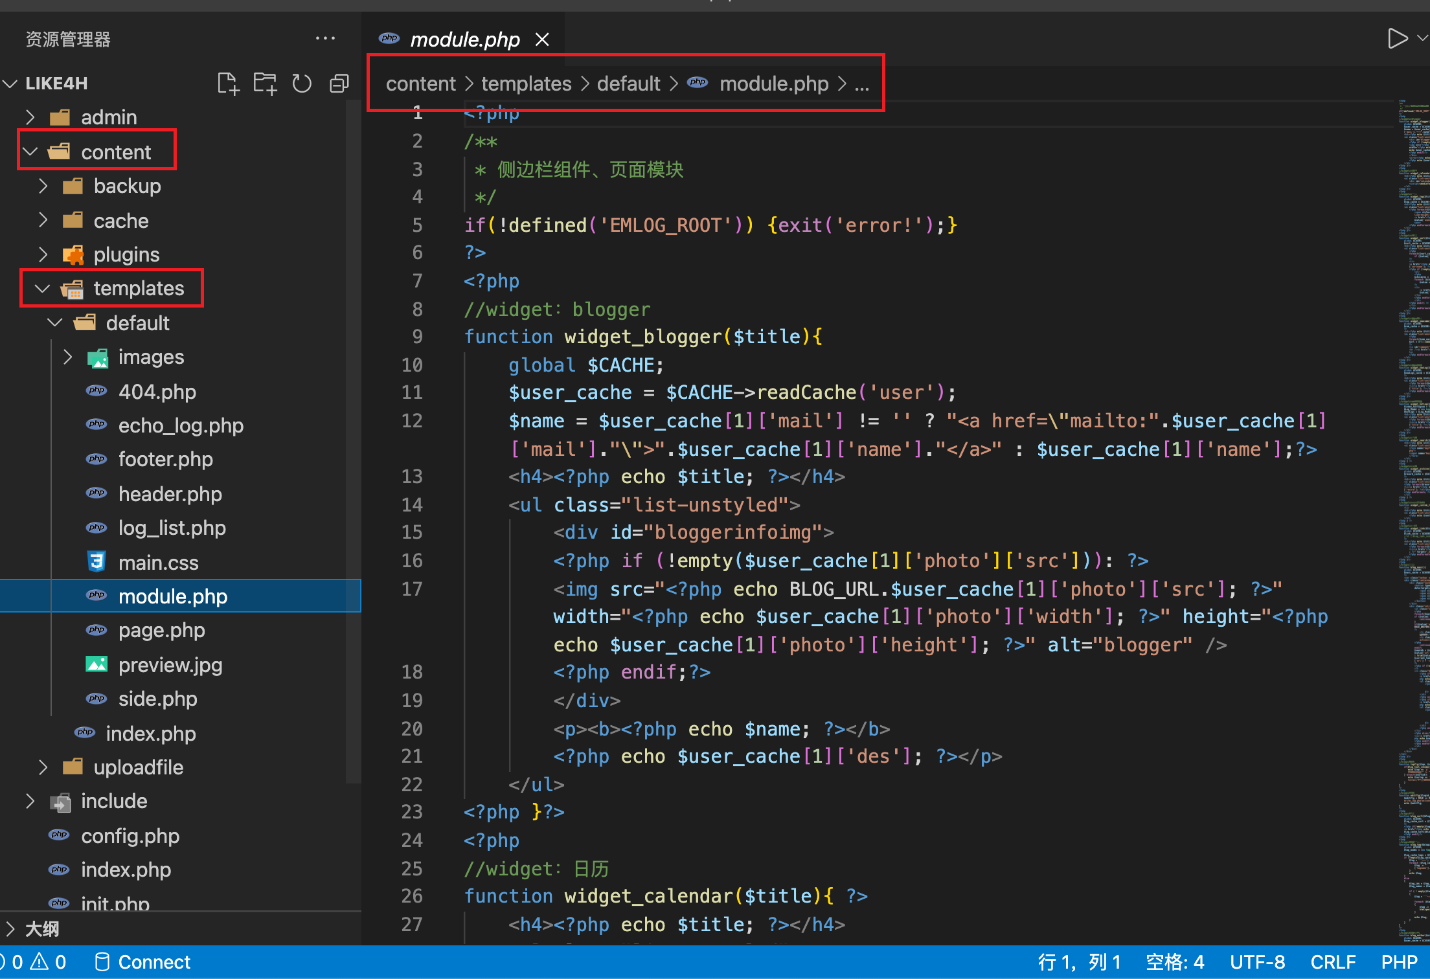Click the New File icon in explorer
1430x979 pixels.
click(228, 84)
